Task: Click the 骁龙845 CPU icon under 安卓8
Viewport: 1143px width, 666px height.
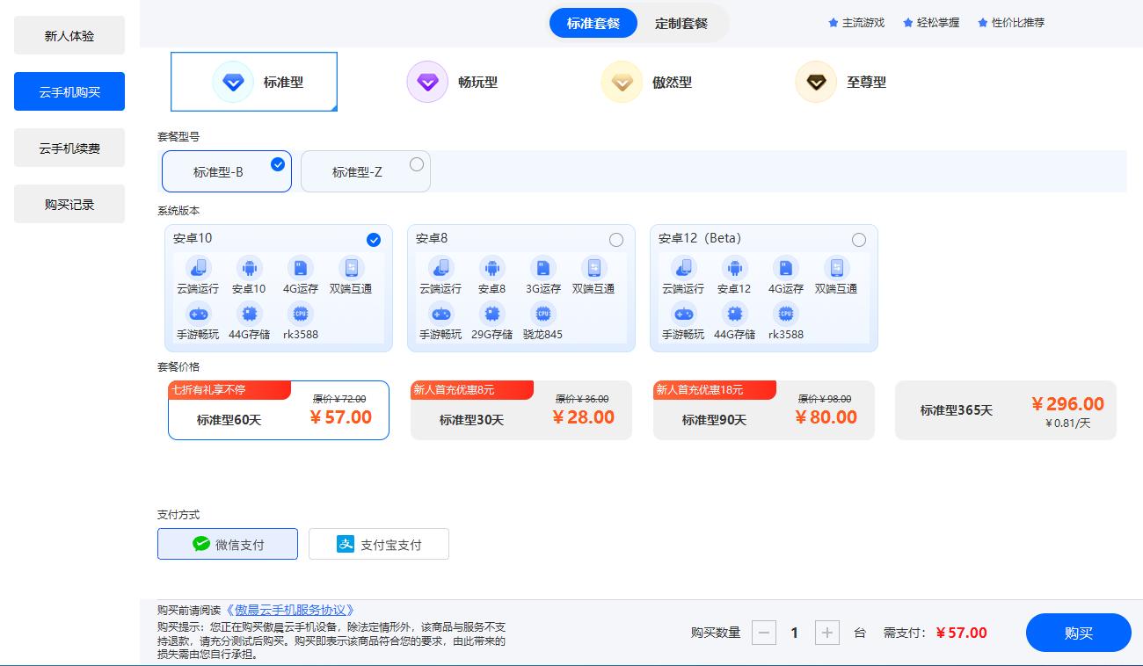Action: tap(542, 314)
